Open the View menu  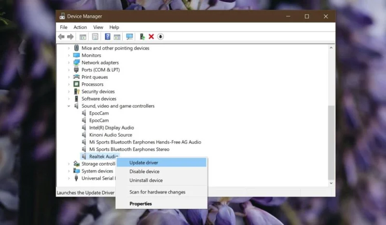(98, 27)
